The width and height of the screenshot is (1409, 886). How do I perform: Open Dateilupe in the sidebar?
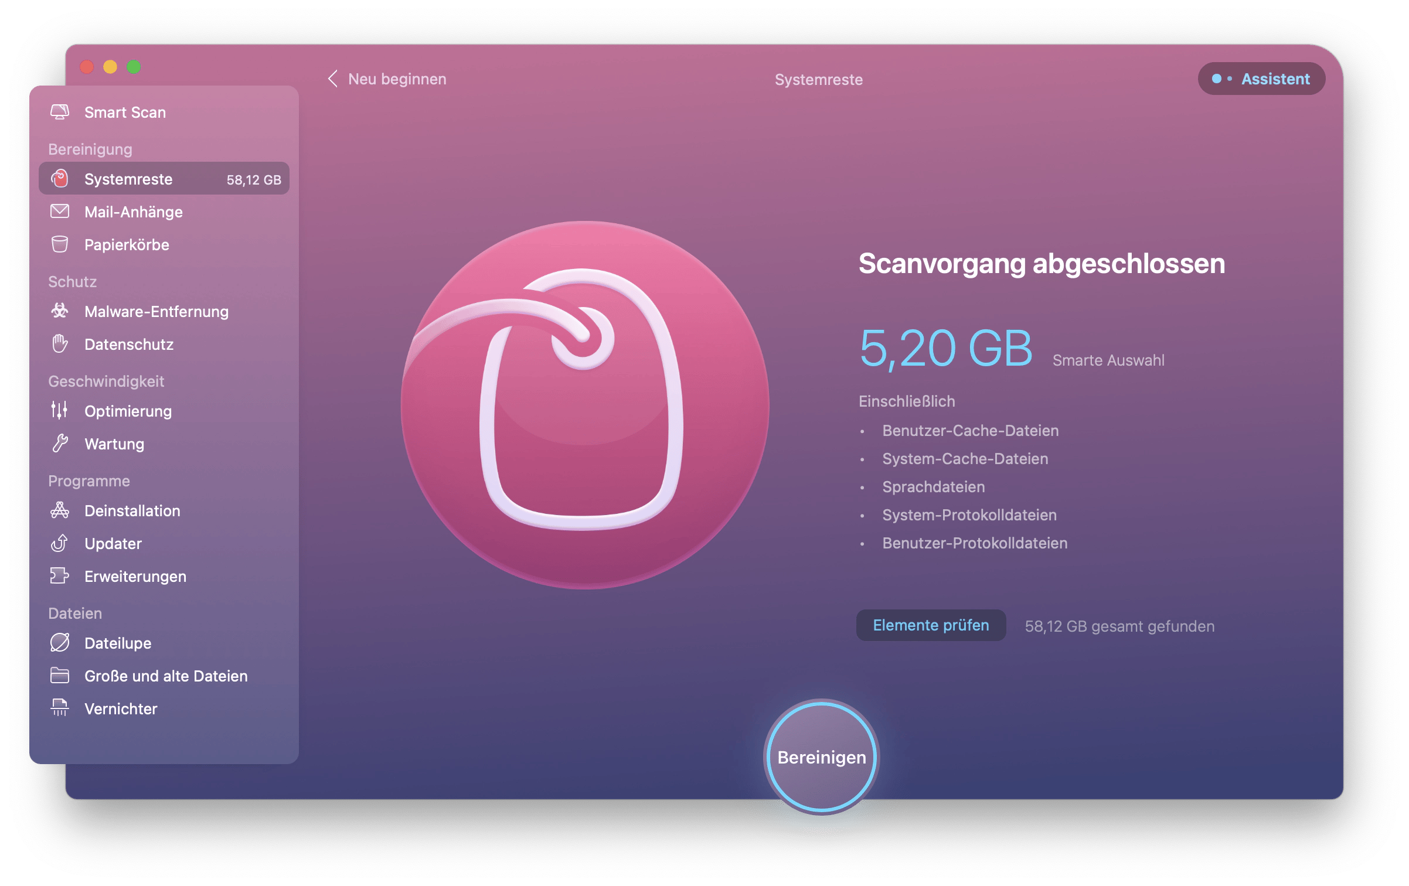(164, 643)
